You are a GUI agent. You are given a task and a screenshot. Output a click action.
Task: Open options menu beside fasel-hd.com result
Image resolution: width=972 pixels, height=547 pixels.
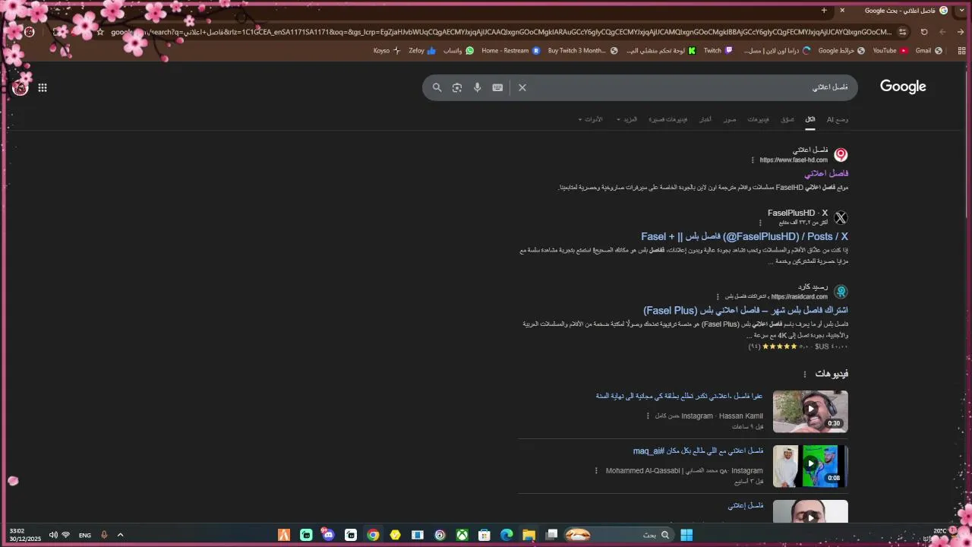click(753, 160)
